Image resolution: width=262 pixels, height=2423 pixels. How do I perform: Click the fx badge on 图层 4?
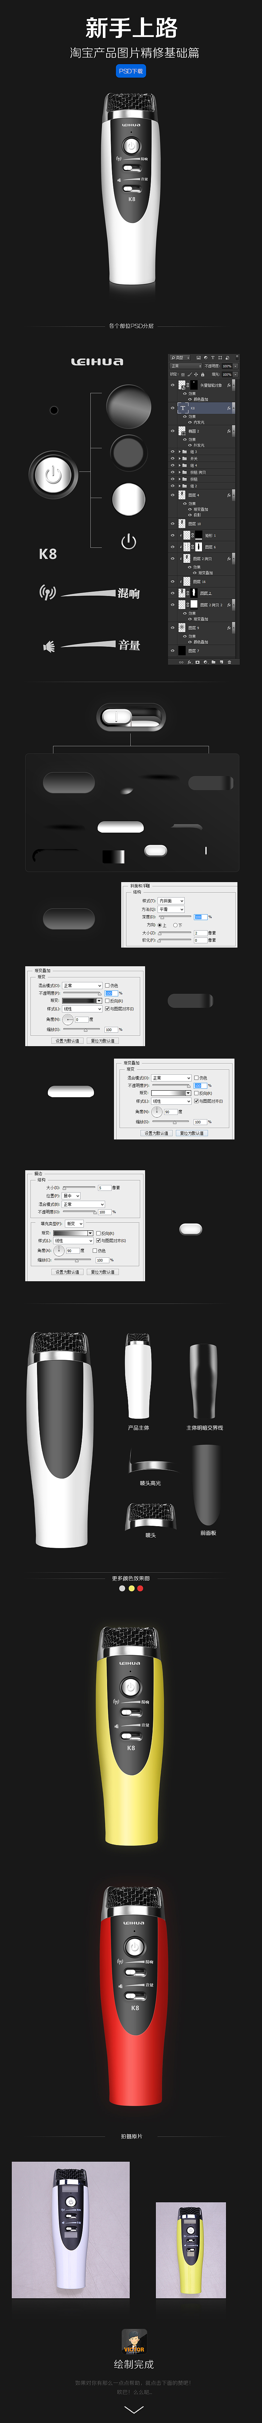click(229, 496)
